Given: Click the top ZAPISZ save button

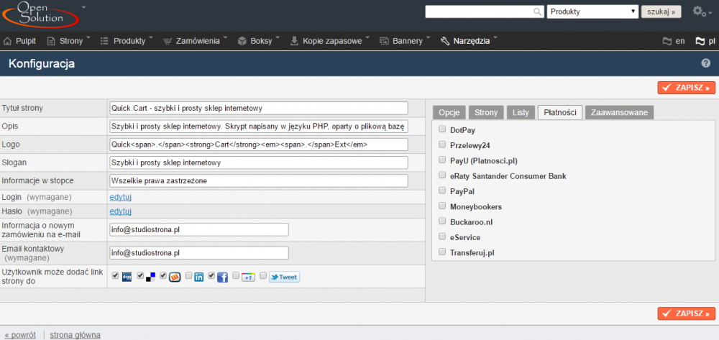Looking at the screenshot, I should coord(687,88).
